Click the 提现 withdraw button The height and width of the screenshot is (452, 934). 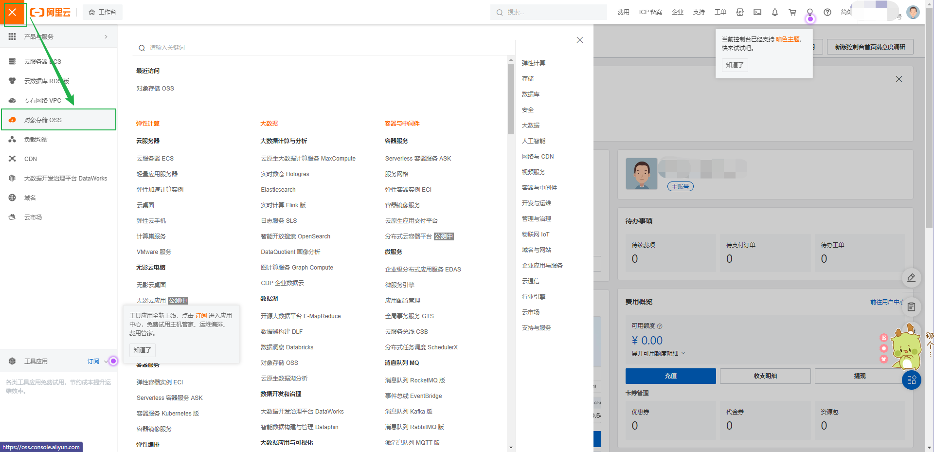859,376
